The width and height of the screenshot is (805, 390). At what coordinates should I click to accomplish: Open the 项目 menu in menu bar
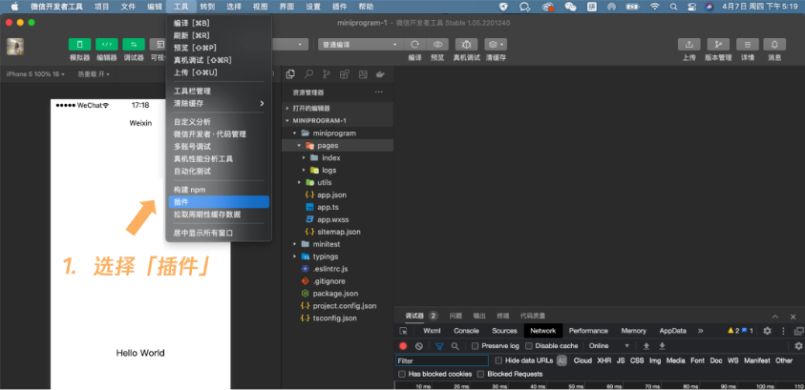pos(101,7)
